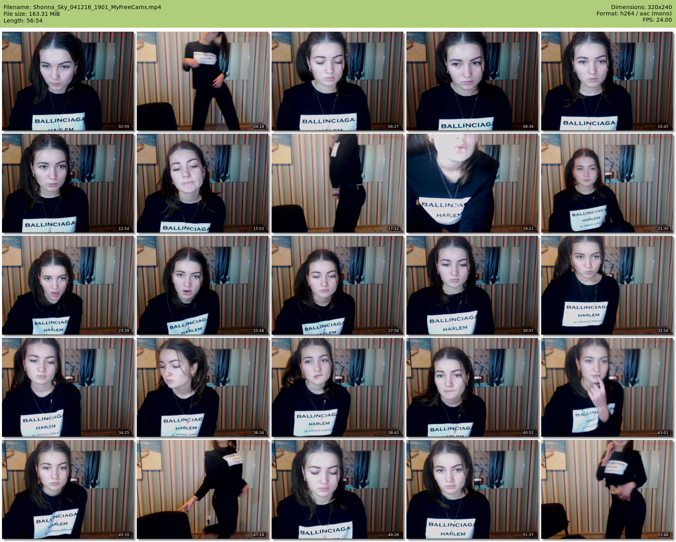Screen dimensions: 676x542
Task: Click the frame at 27:58
Action: pyautogui.click(x=337, y=285)
